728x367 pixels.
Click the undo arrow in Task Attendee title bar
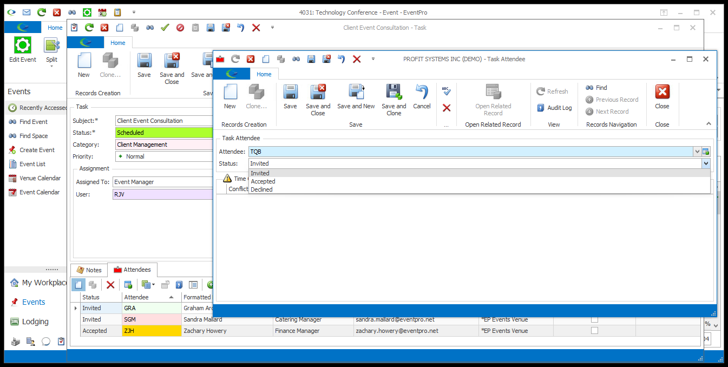coord(342,59)
